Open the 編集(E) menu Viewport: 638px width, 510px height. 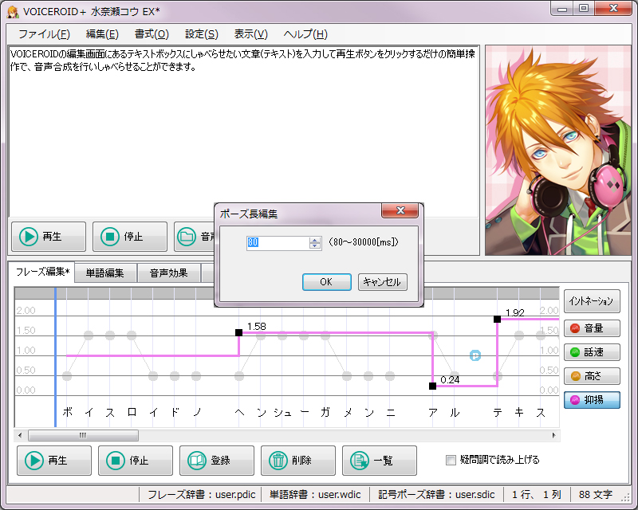tap(102, 34)
